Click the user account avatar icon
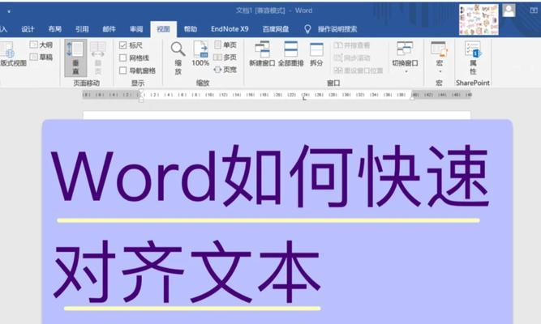 coord(509,11)
